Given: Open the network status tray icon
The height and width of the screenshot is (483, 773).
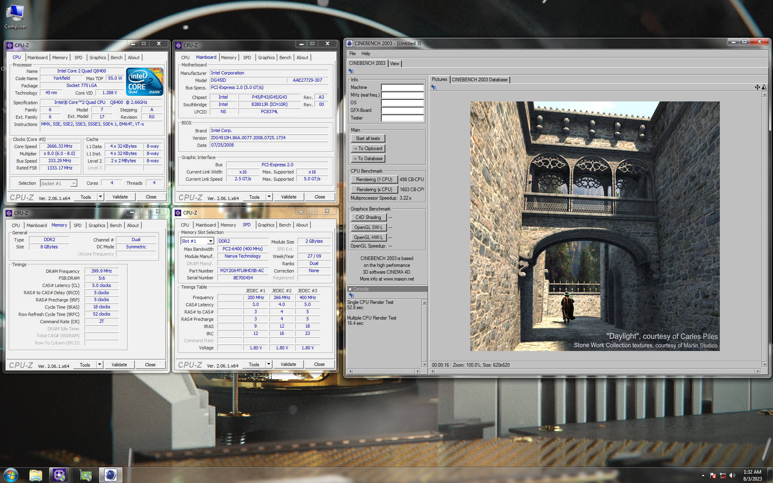Looking at the screenshot, I should point(723,475).
